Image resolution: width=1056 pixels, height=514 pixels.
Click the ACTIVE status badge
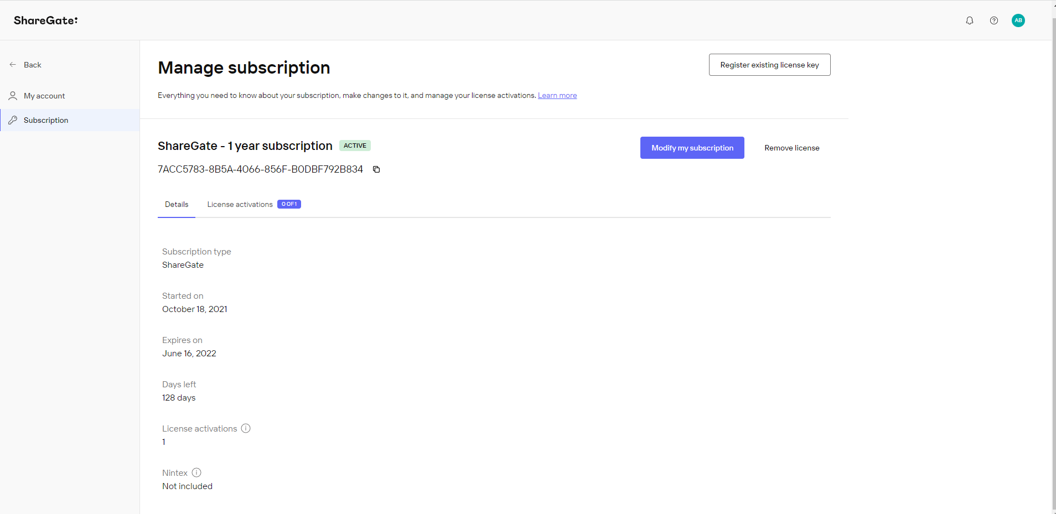(x=355, y=146)
